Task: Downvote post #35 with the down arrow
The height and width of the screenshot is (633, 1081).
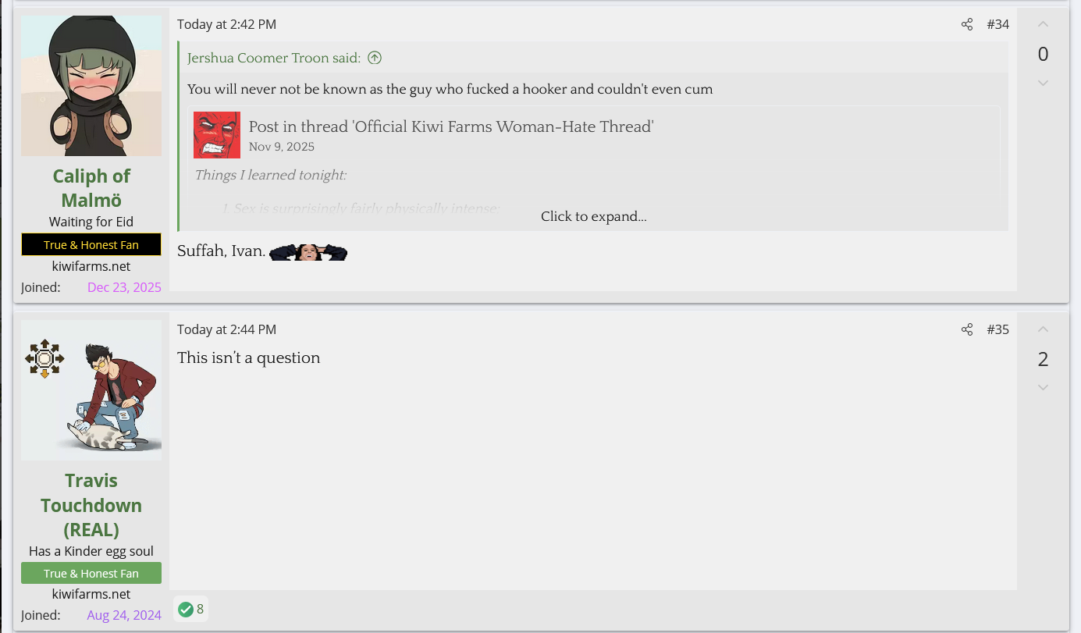Action: [1043, 387]
